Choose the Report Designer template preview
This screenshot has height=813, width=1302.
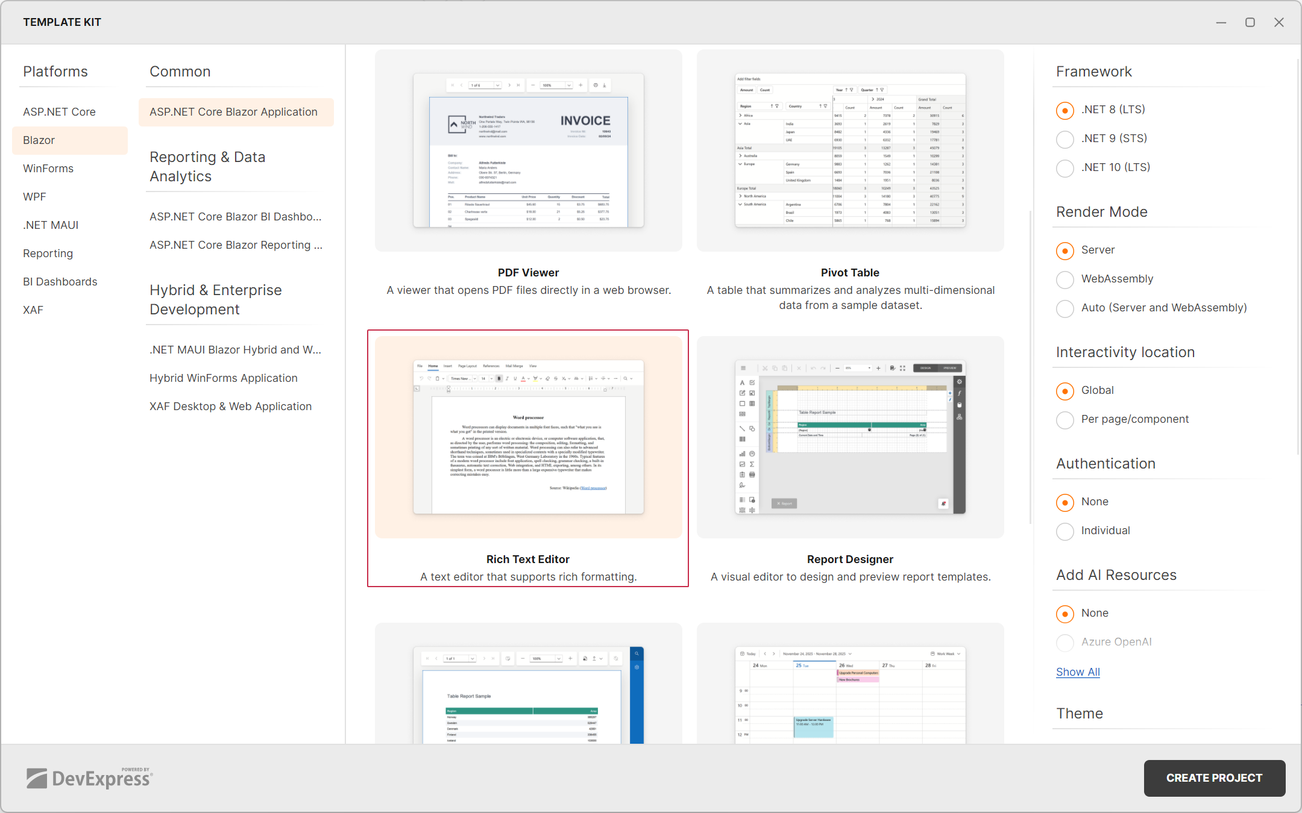[850, 437]
